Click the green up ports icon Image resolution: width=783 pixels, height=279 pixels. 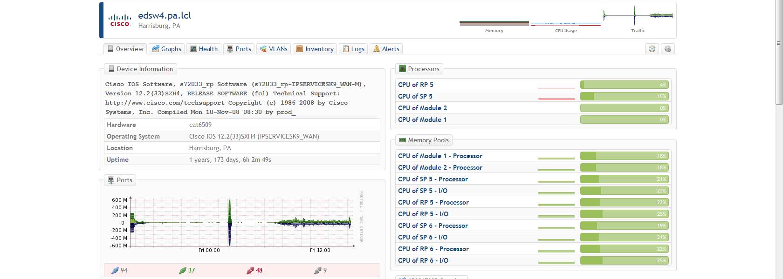(x=183, y=270)
